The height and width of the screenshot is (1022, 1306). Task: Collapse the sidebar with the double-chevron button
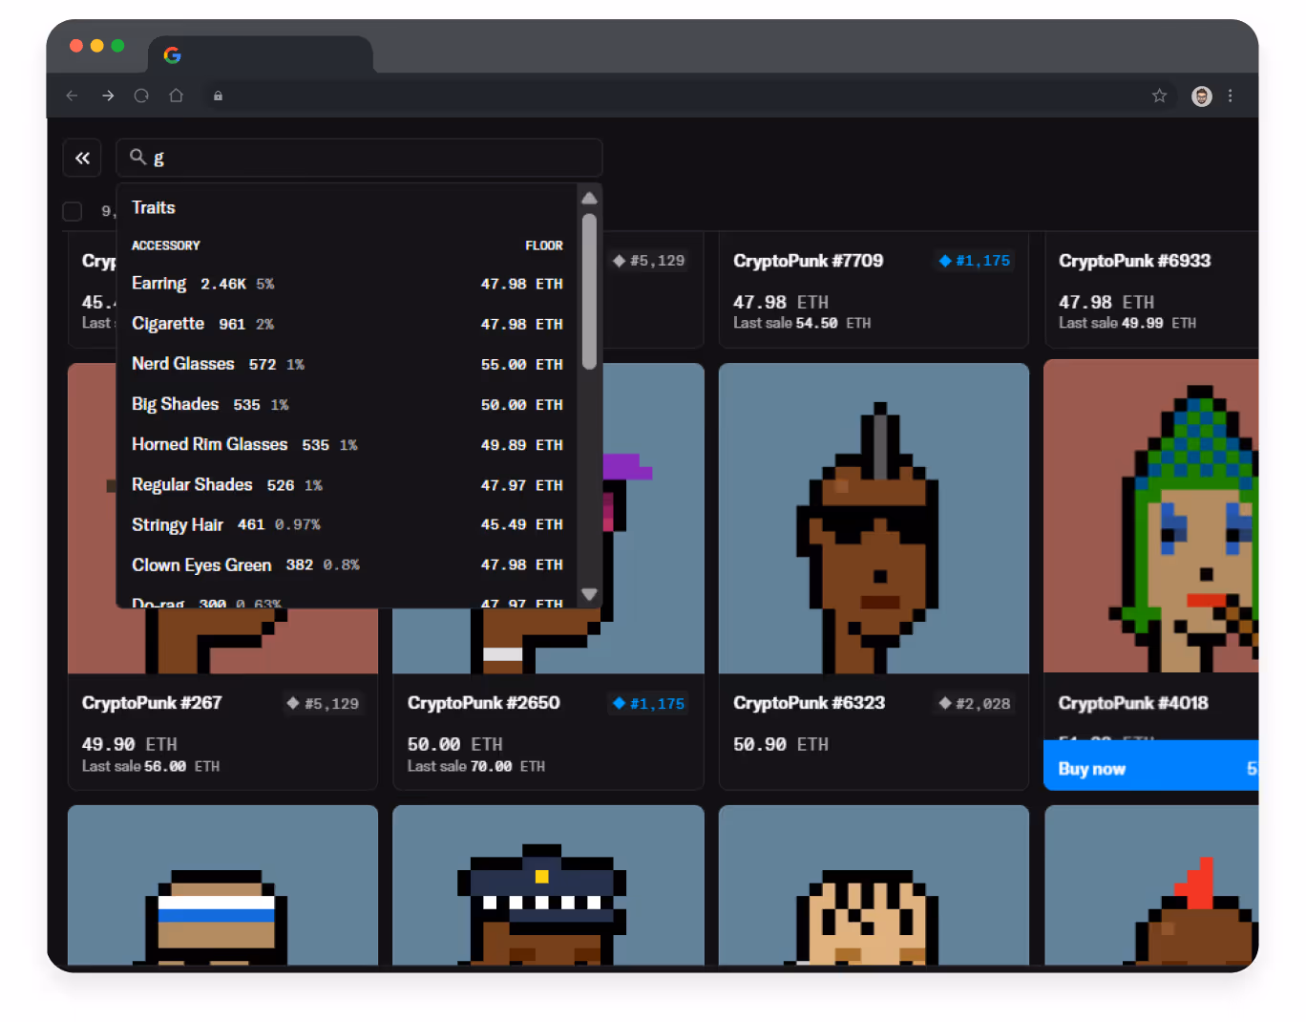pos(82,158)
